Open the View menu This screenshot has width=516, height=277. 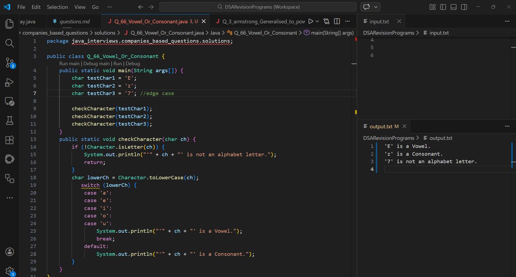[x=80, y=7]
